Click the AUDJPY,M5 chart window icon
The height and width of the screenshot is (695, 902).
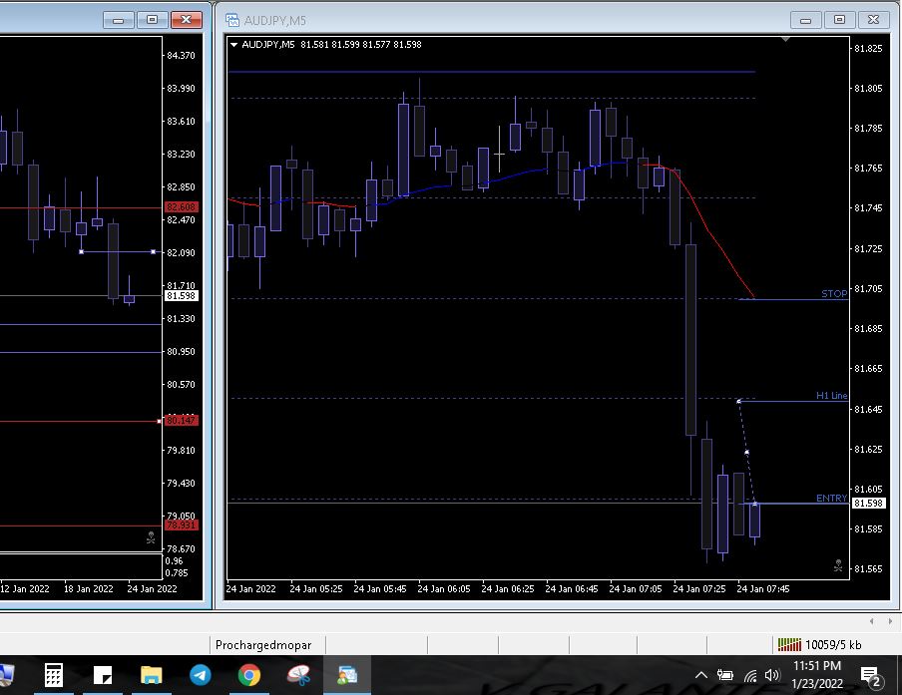[232, 19]
